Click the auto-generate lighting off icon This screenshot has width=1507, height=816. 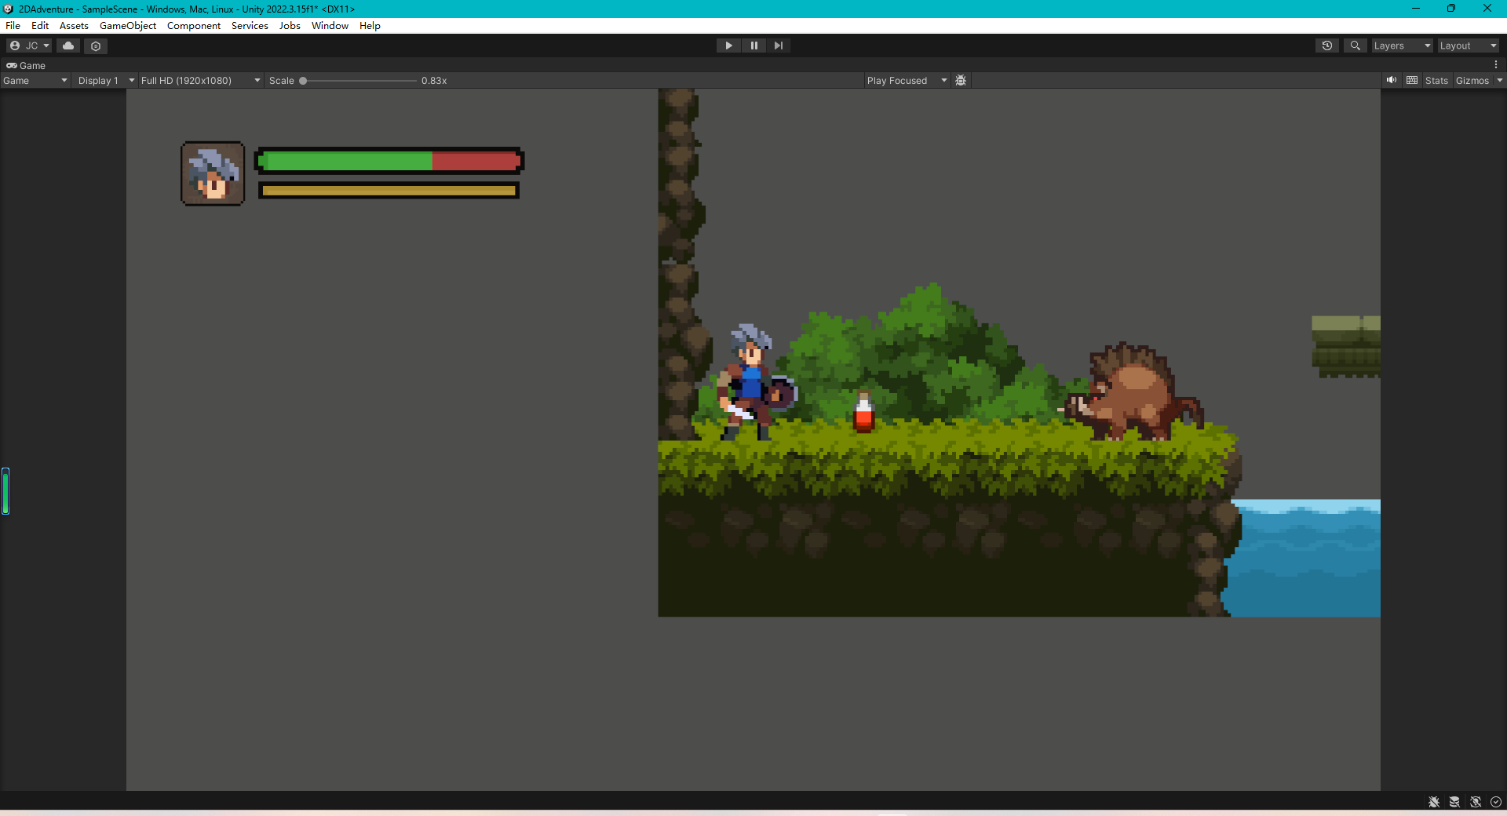pos(1476,802)
